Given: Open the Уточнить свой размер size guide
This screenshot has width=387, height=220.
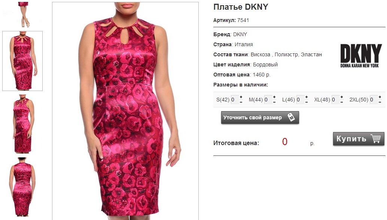Looking at the screenshot, I should point(260,117).
